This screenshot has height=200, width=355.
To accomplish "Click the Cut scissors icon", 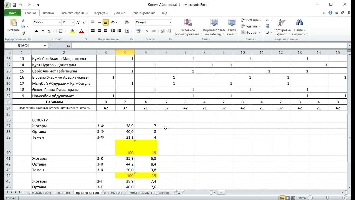I will [23, 20].
